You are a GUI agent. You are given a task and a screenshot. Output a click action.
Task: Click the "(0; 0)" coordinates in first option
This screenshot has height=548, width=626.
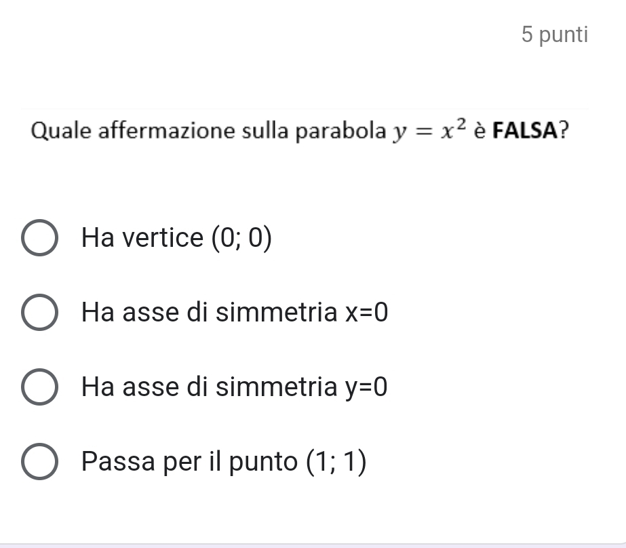241,238
